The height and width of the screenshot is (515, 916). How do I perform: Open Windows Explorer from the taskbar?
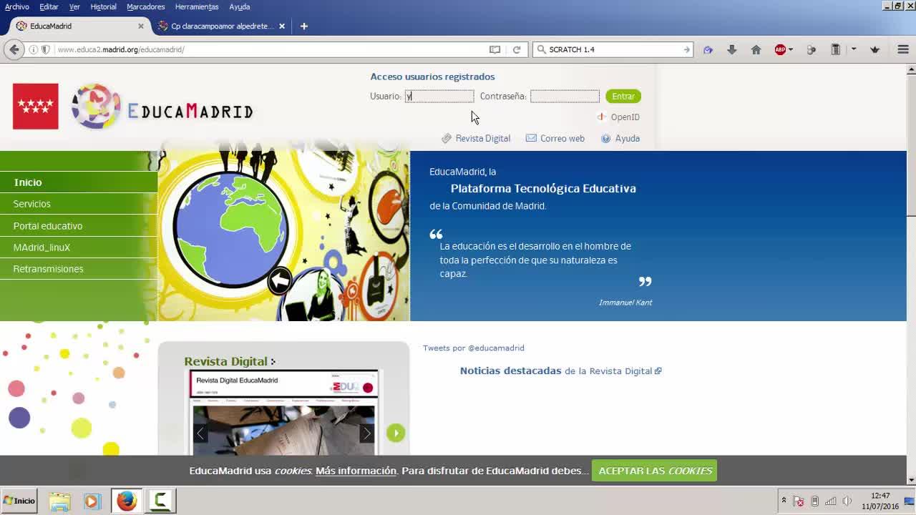point(59,501)
